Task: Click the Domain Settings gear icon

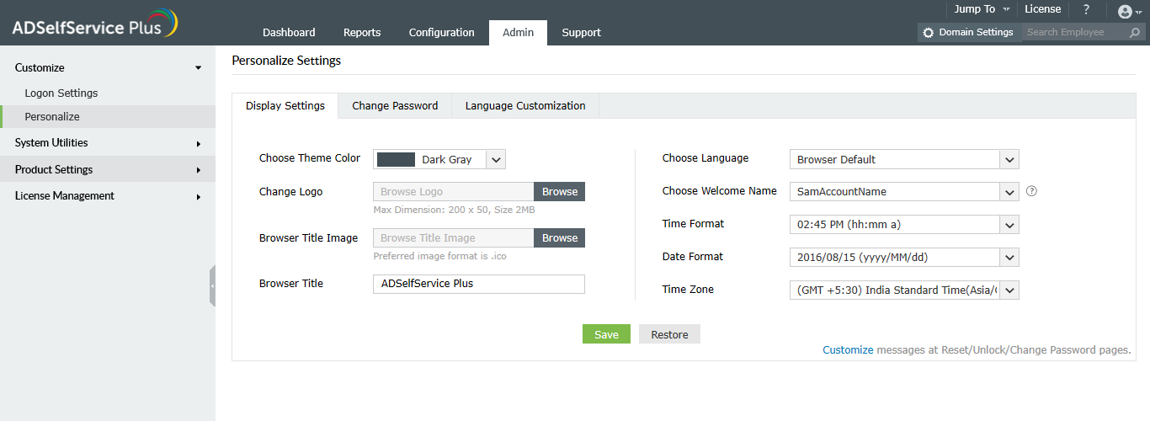Action: click(x=929, y=33)
